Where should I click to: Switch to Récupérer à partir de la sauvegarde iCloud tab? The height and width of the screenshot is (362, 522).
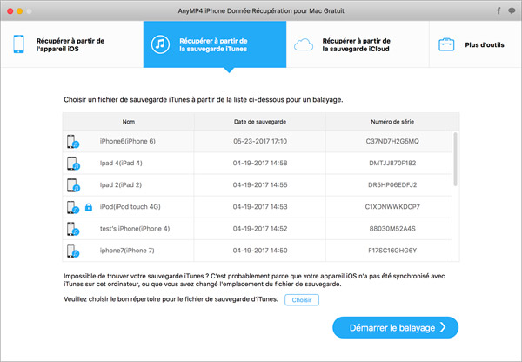358,44
